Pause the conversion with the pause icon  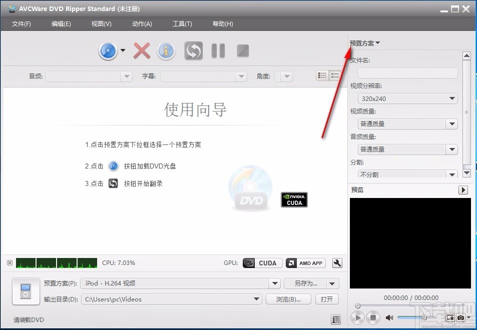pyautogui.click(x=218, y=50)
